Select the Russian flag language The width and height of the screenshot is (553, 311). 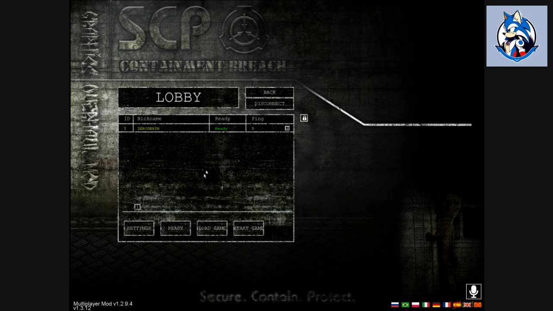point(395,305)
